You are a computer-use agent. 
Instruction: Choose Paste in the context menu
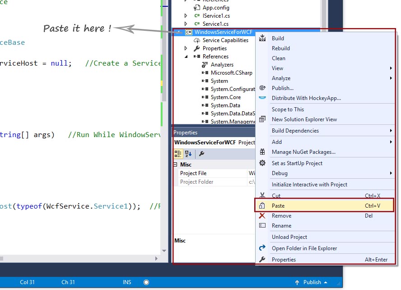(x=324, y=205)
